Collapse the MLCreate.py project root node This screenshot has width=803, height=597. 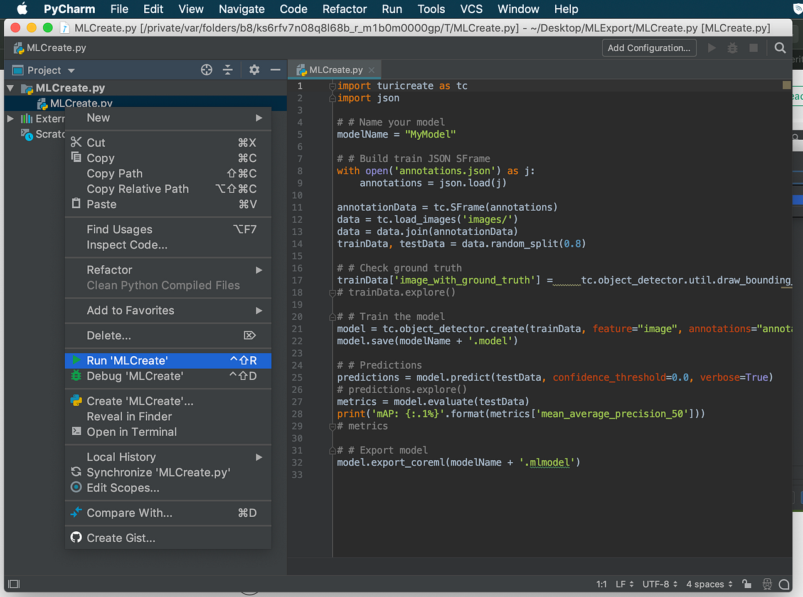point(10,88)
